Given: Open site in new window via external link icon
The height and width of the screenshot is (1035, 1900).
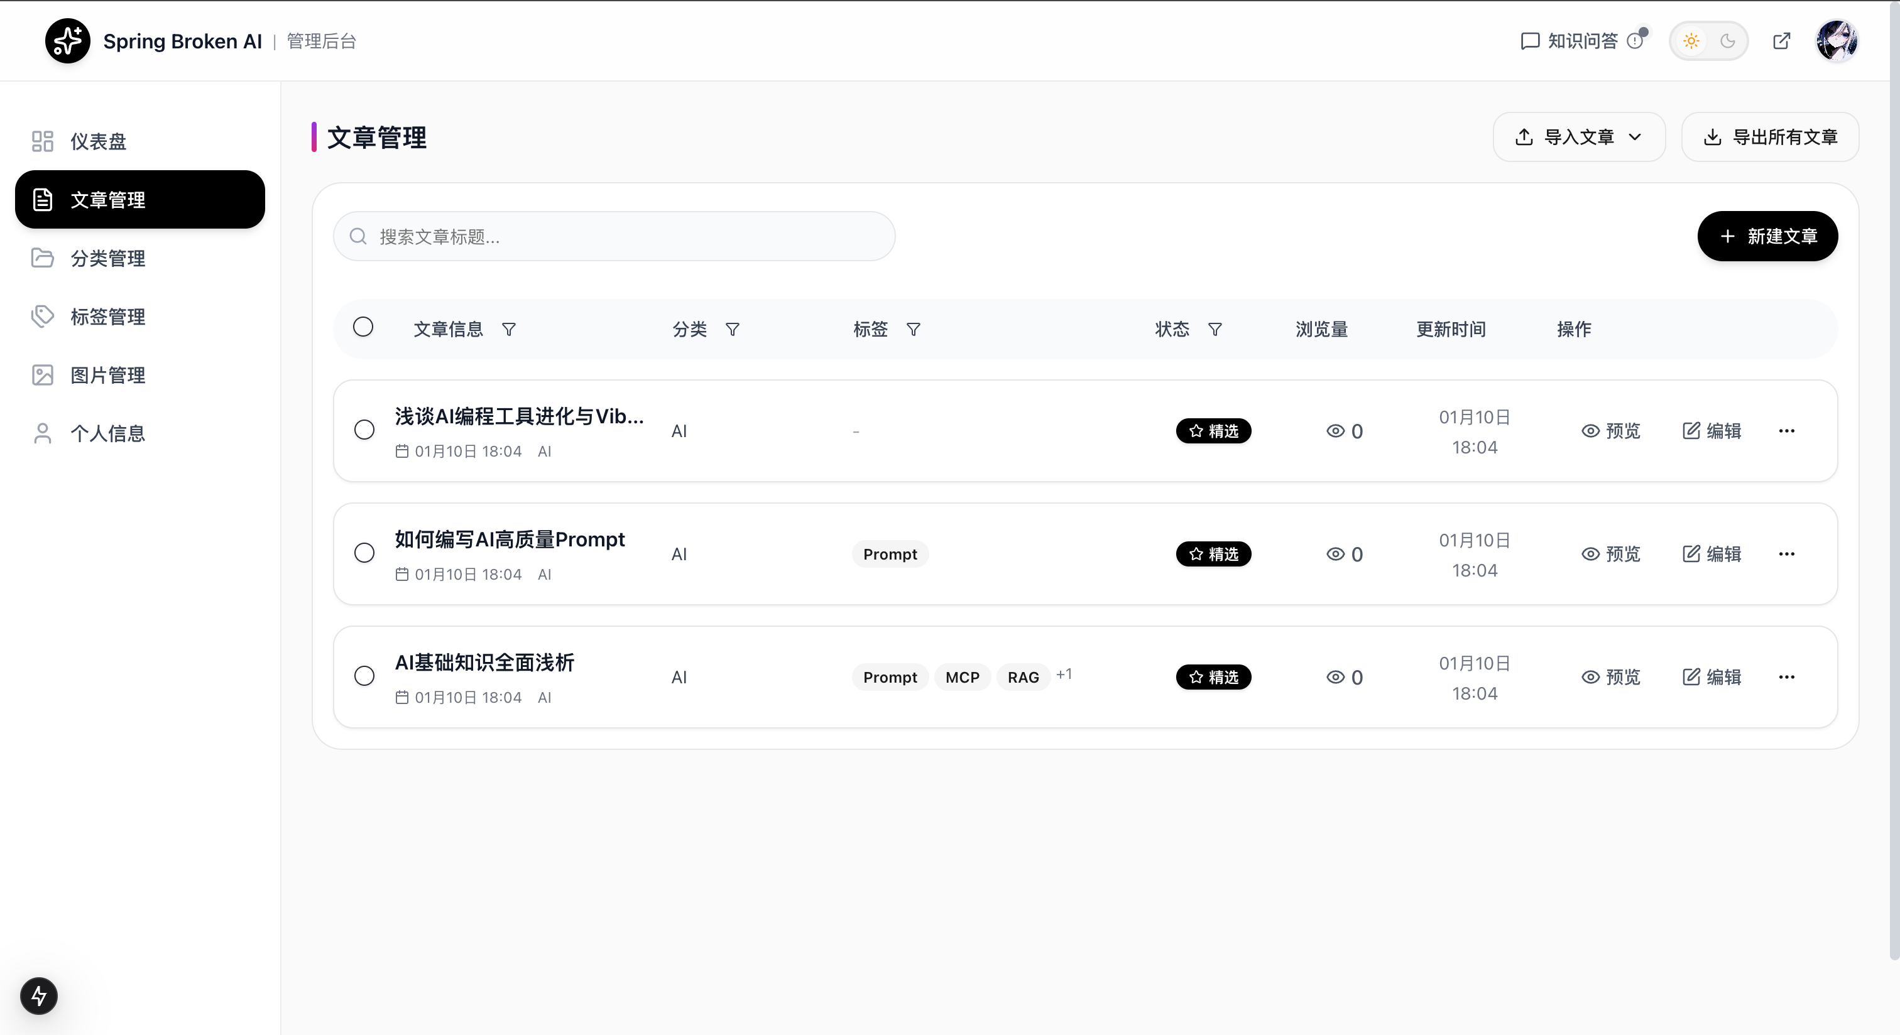Looking at the screenshot, I should click(x=1783, y=41).
